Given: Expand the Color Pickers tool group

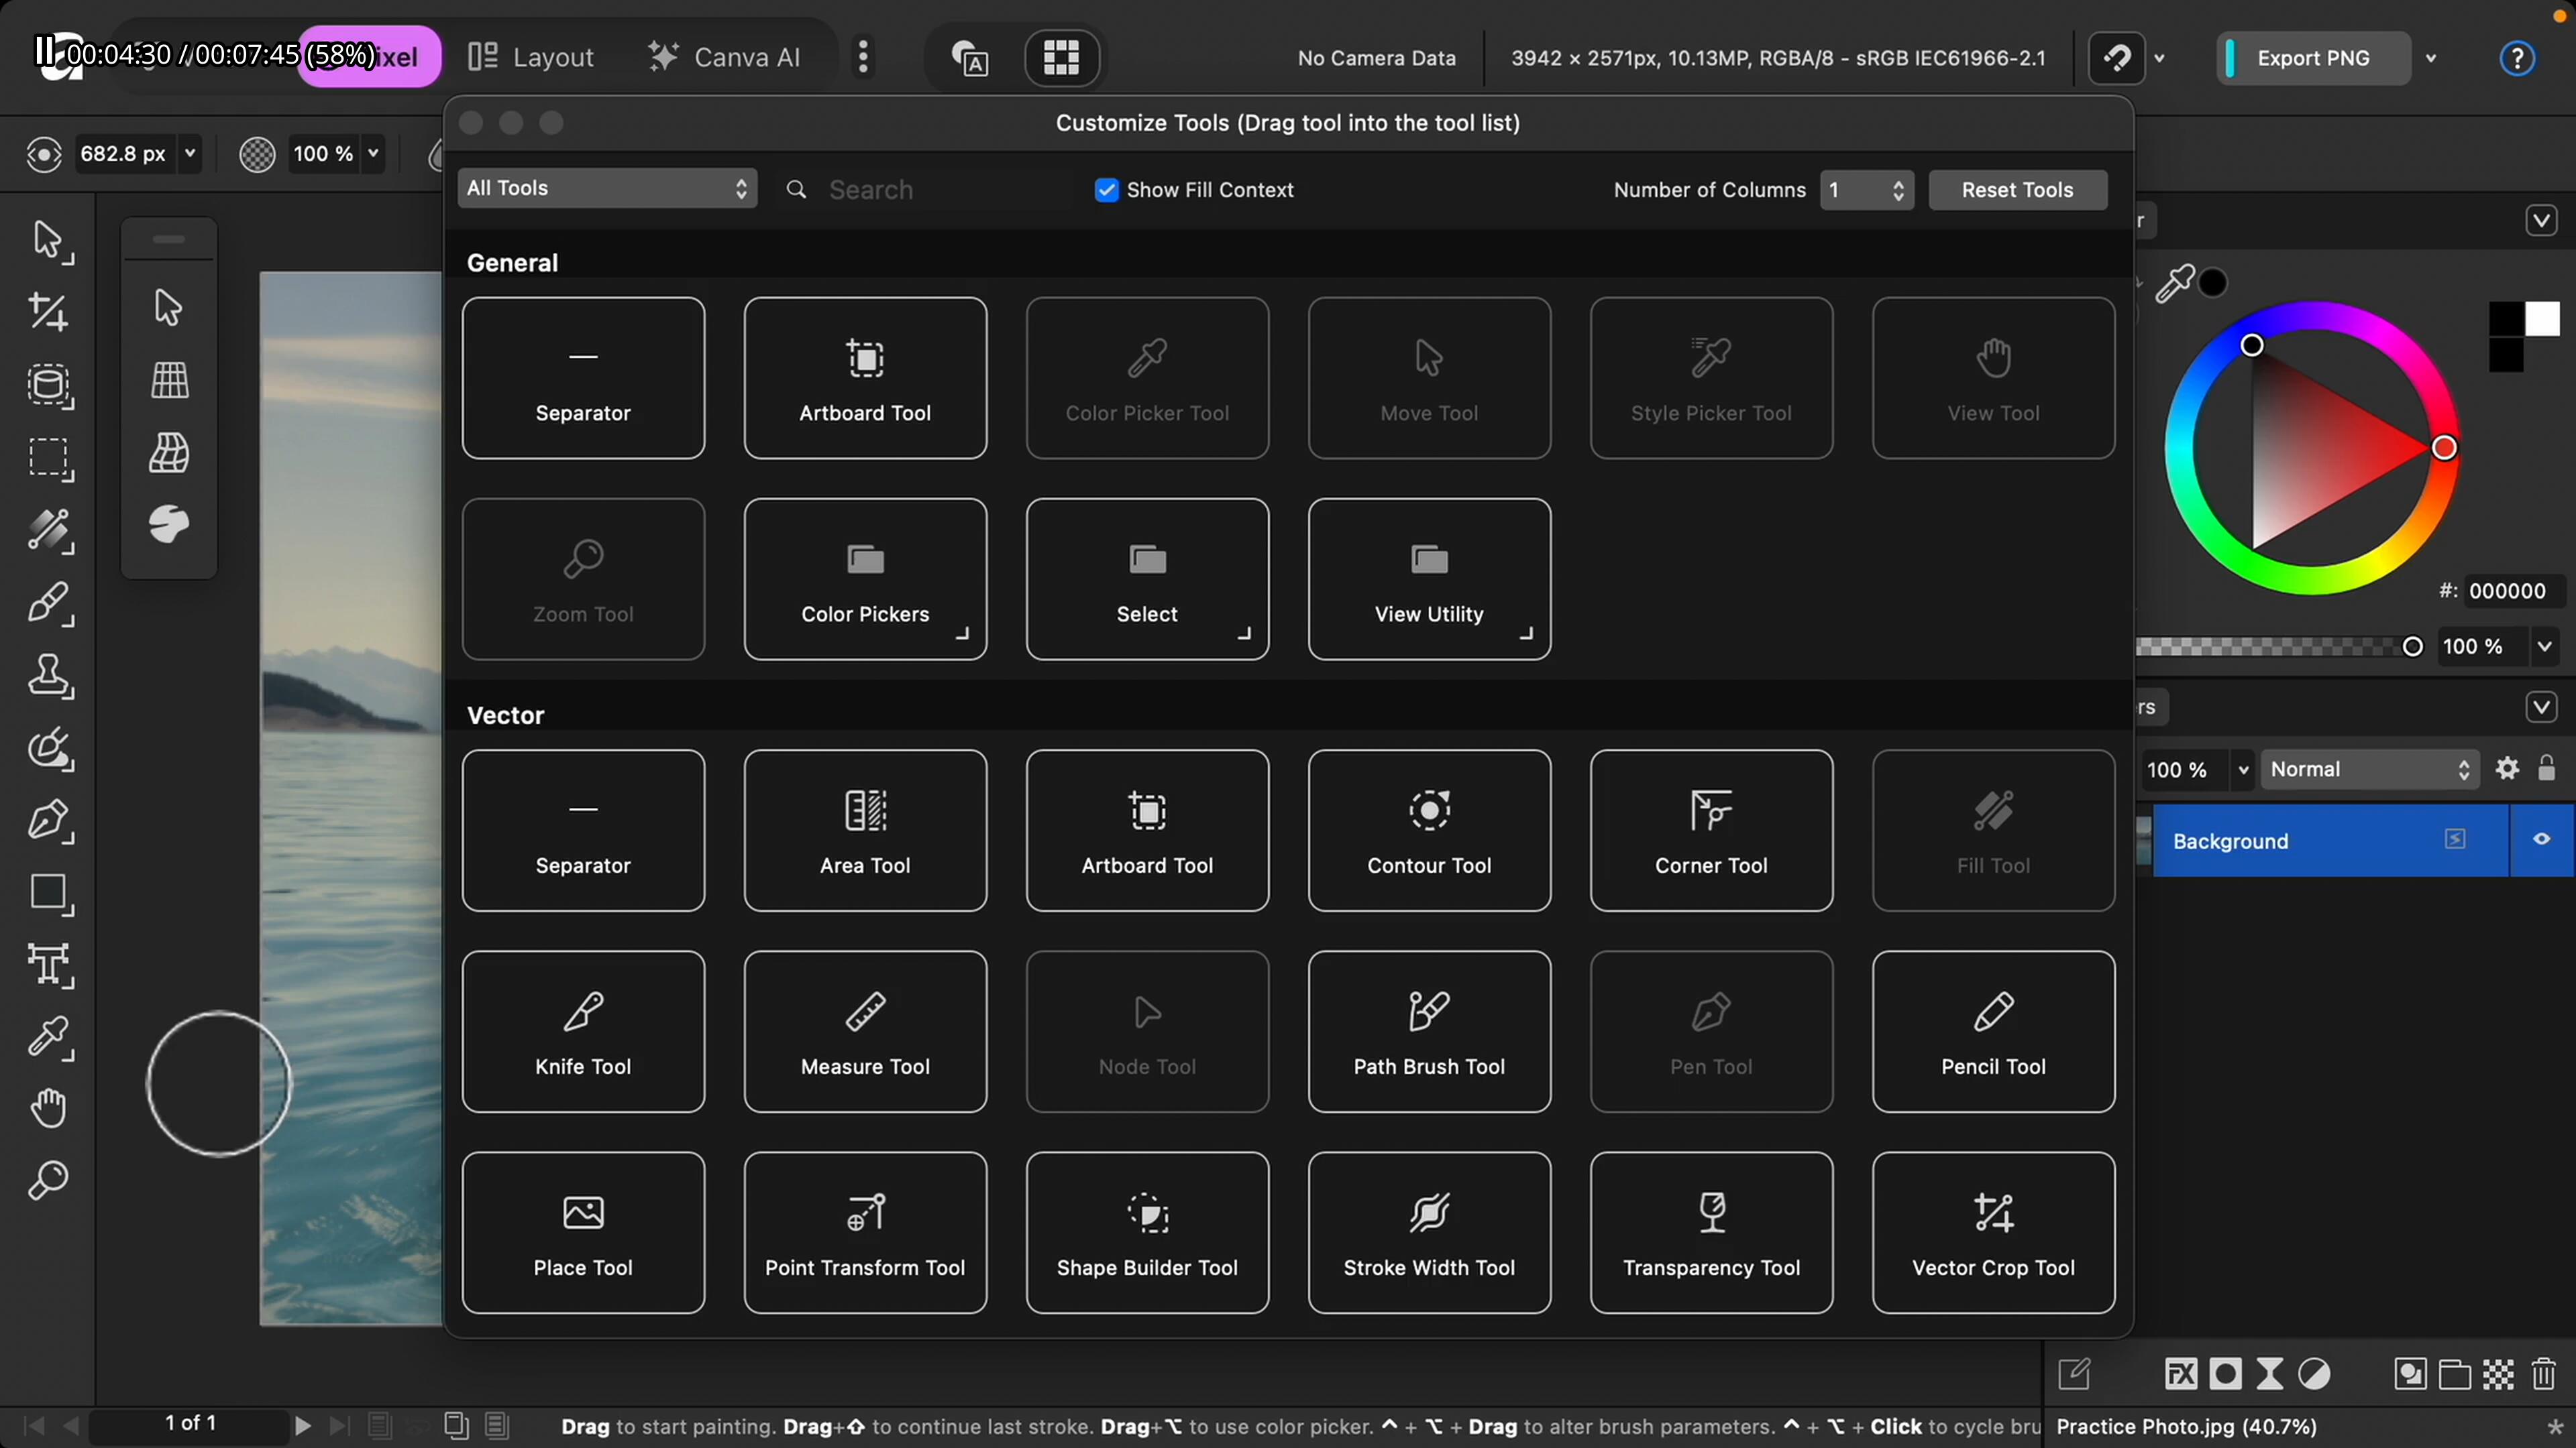Looking at the screenshot, I should point(865,580).
